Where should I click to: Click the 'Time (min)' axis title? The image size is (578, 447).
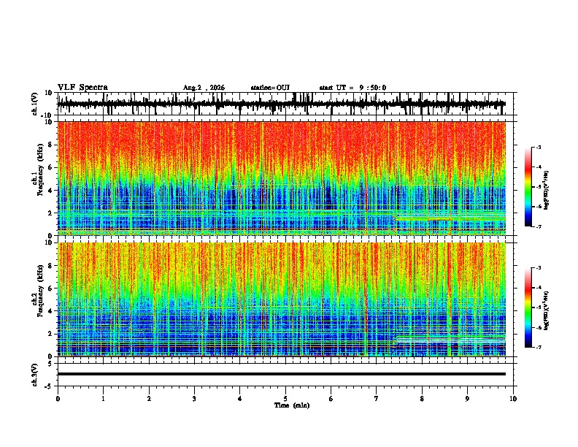pyautogui.click(x=292, y=405)
